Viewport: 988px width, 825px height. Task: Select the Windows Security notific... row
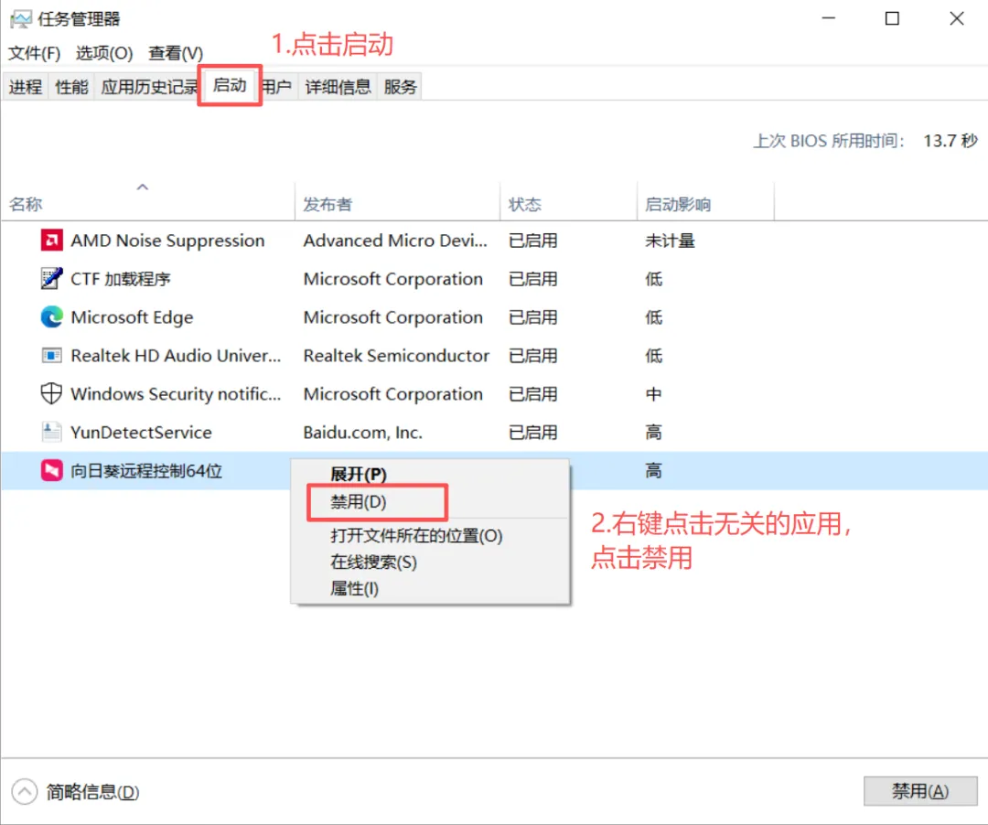494,394
